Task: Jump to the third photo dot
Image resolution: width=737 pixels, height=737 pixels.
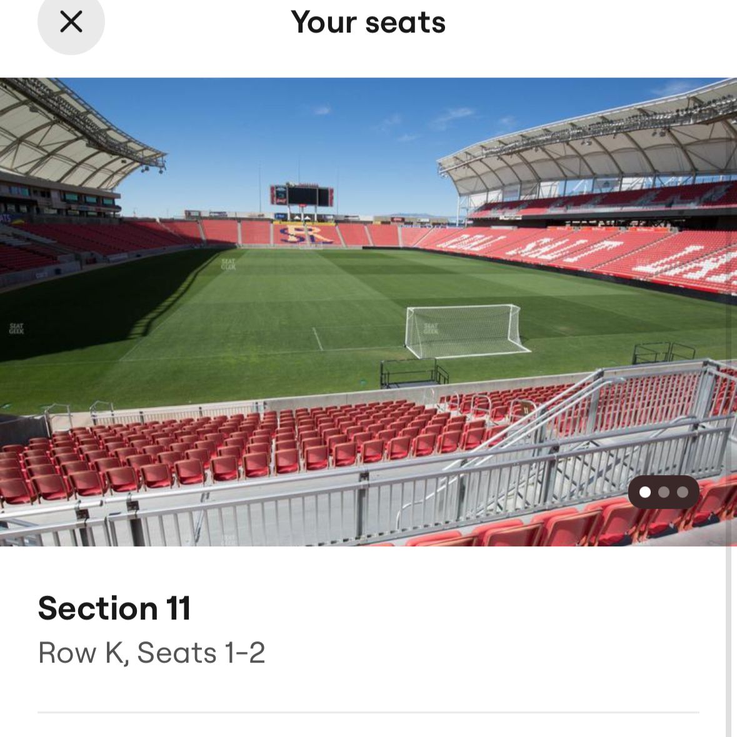Action: pyautogui.click(x=683, y=493)
